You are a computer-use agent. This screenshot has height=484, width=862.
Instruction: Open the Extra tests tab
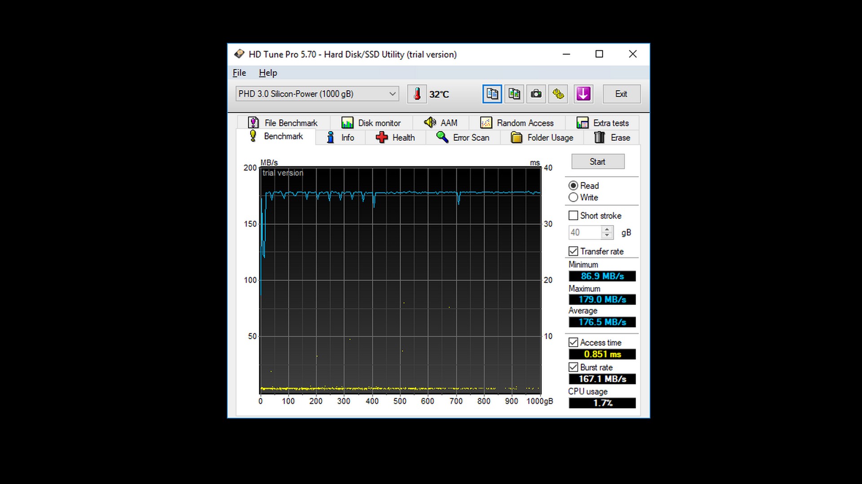coord(603,123)
